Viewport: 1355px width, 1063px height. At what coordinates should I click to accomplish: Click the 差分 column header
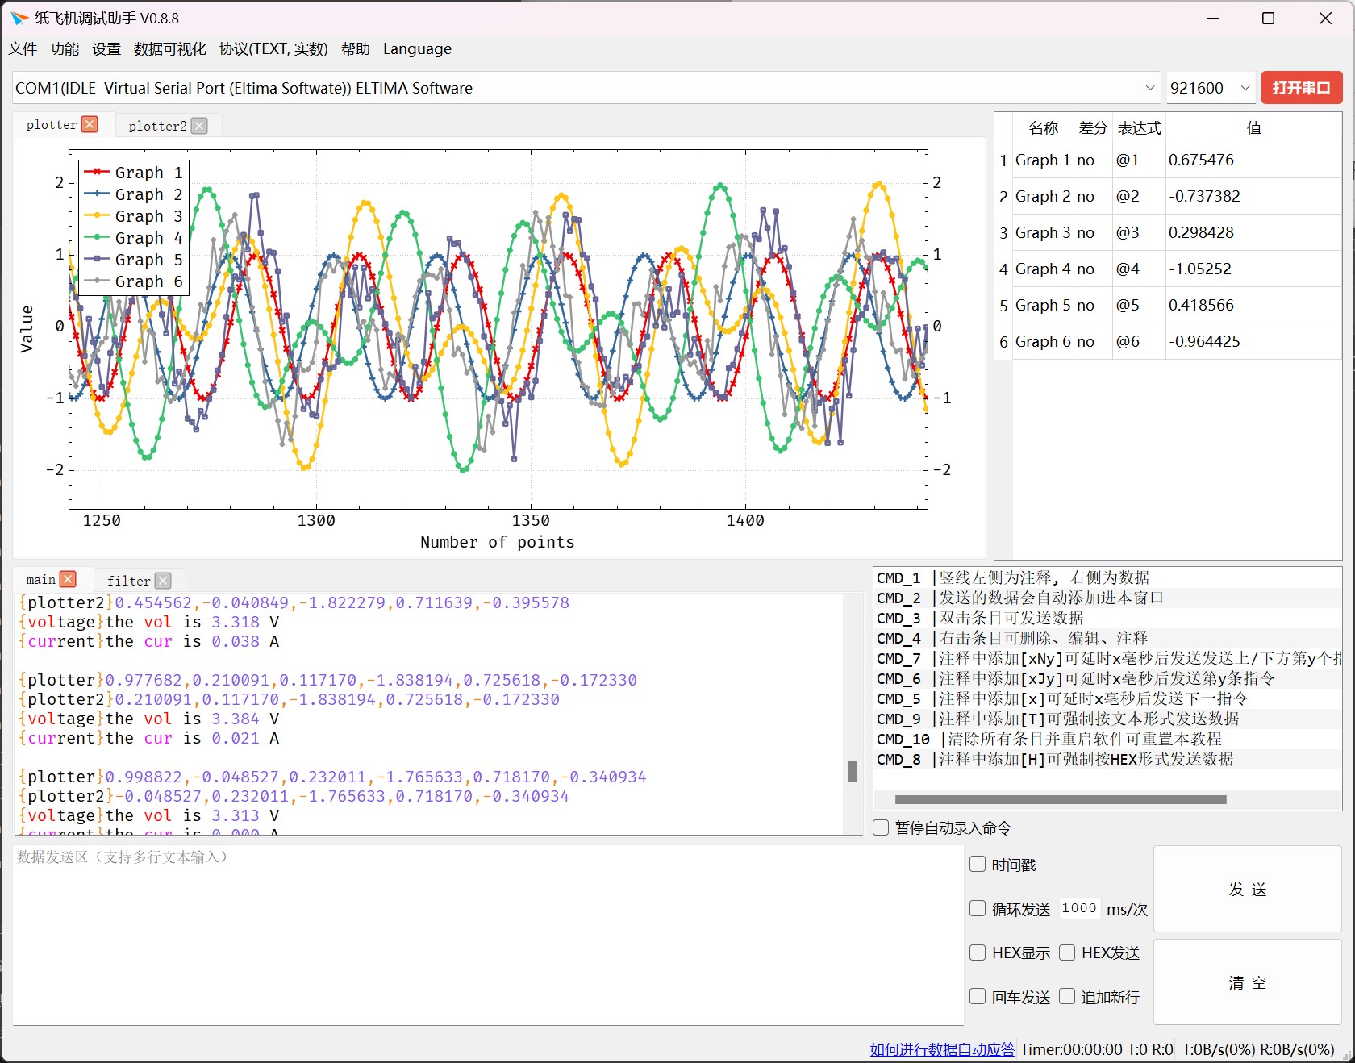[1093, 127]
